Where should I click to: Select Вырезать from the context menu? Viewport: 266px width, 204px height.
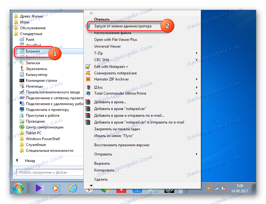click(102, 163)
